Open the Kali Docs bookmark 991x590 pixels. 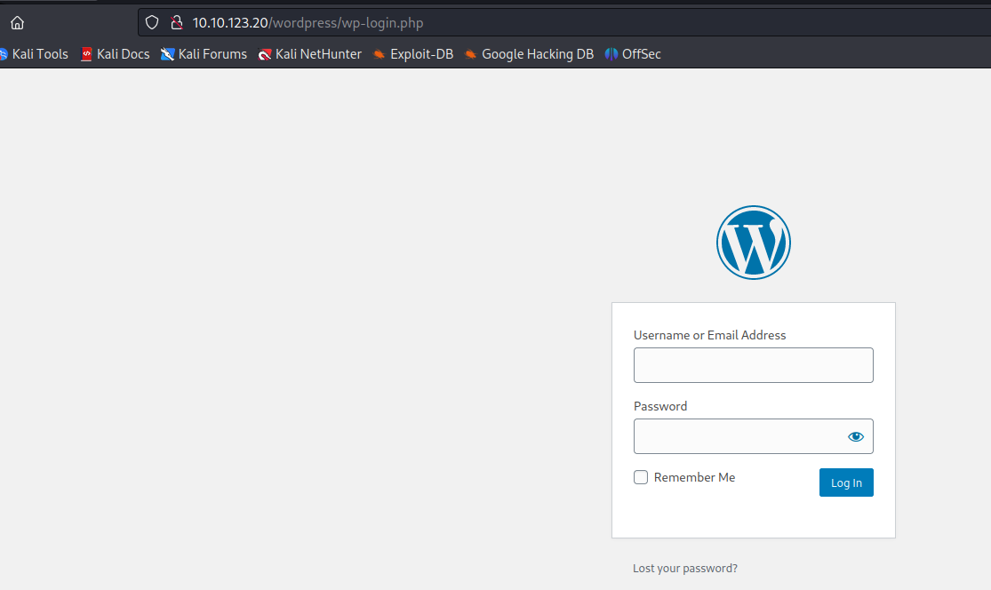pos(116,54)
